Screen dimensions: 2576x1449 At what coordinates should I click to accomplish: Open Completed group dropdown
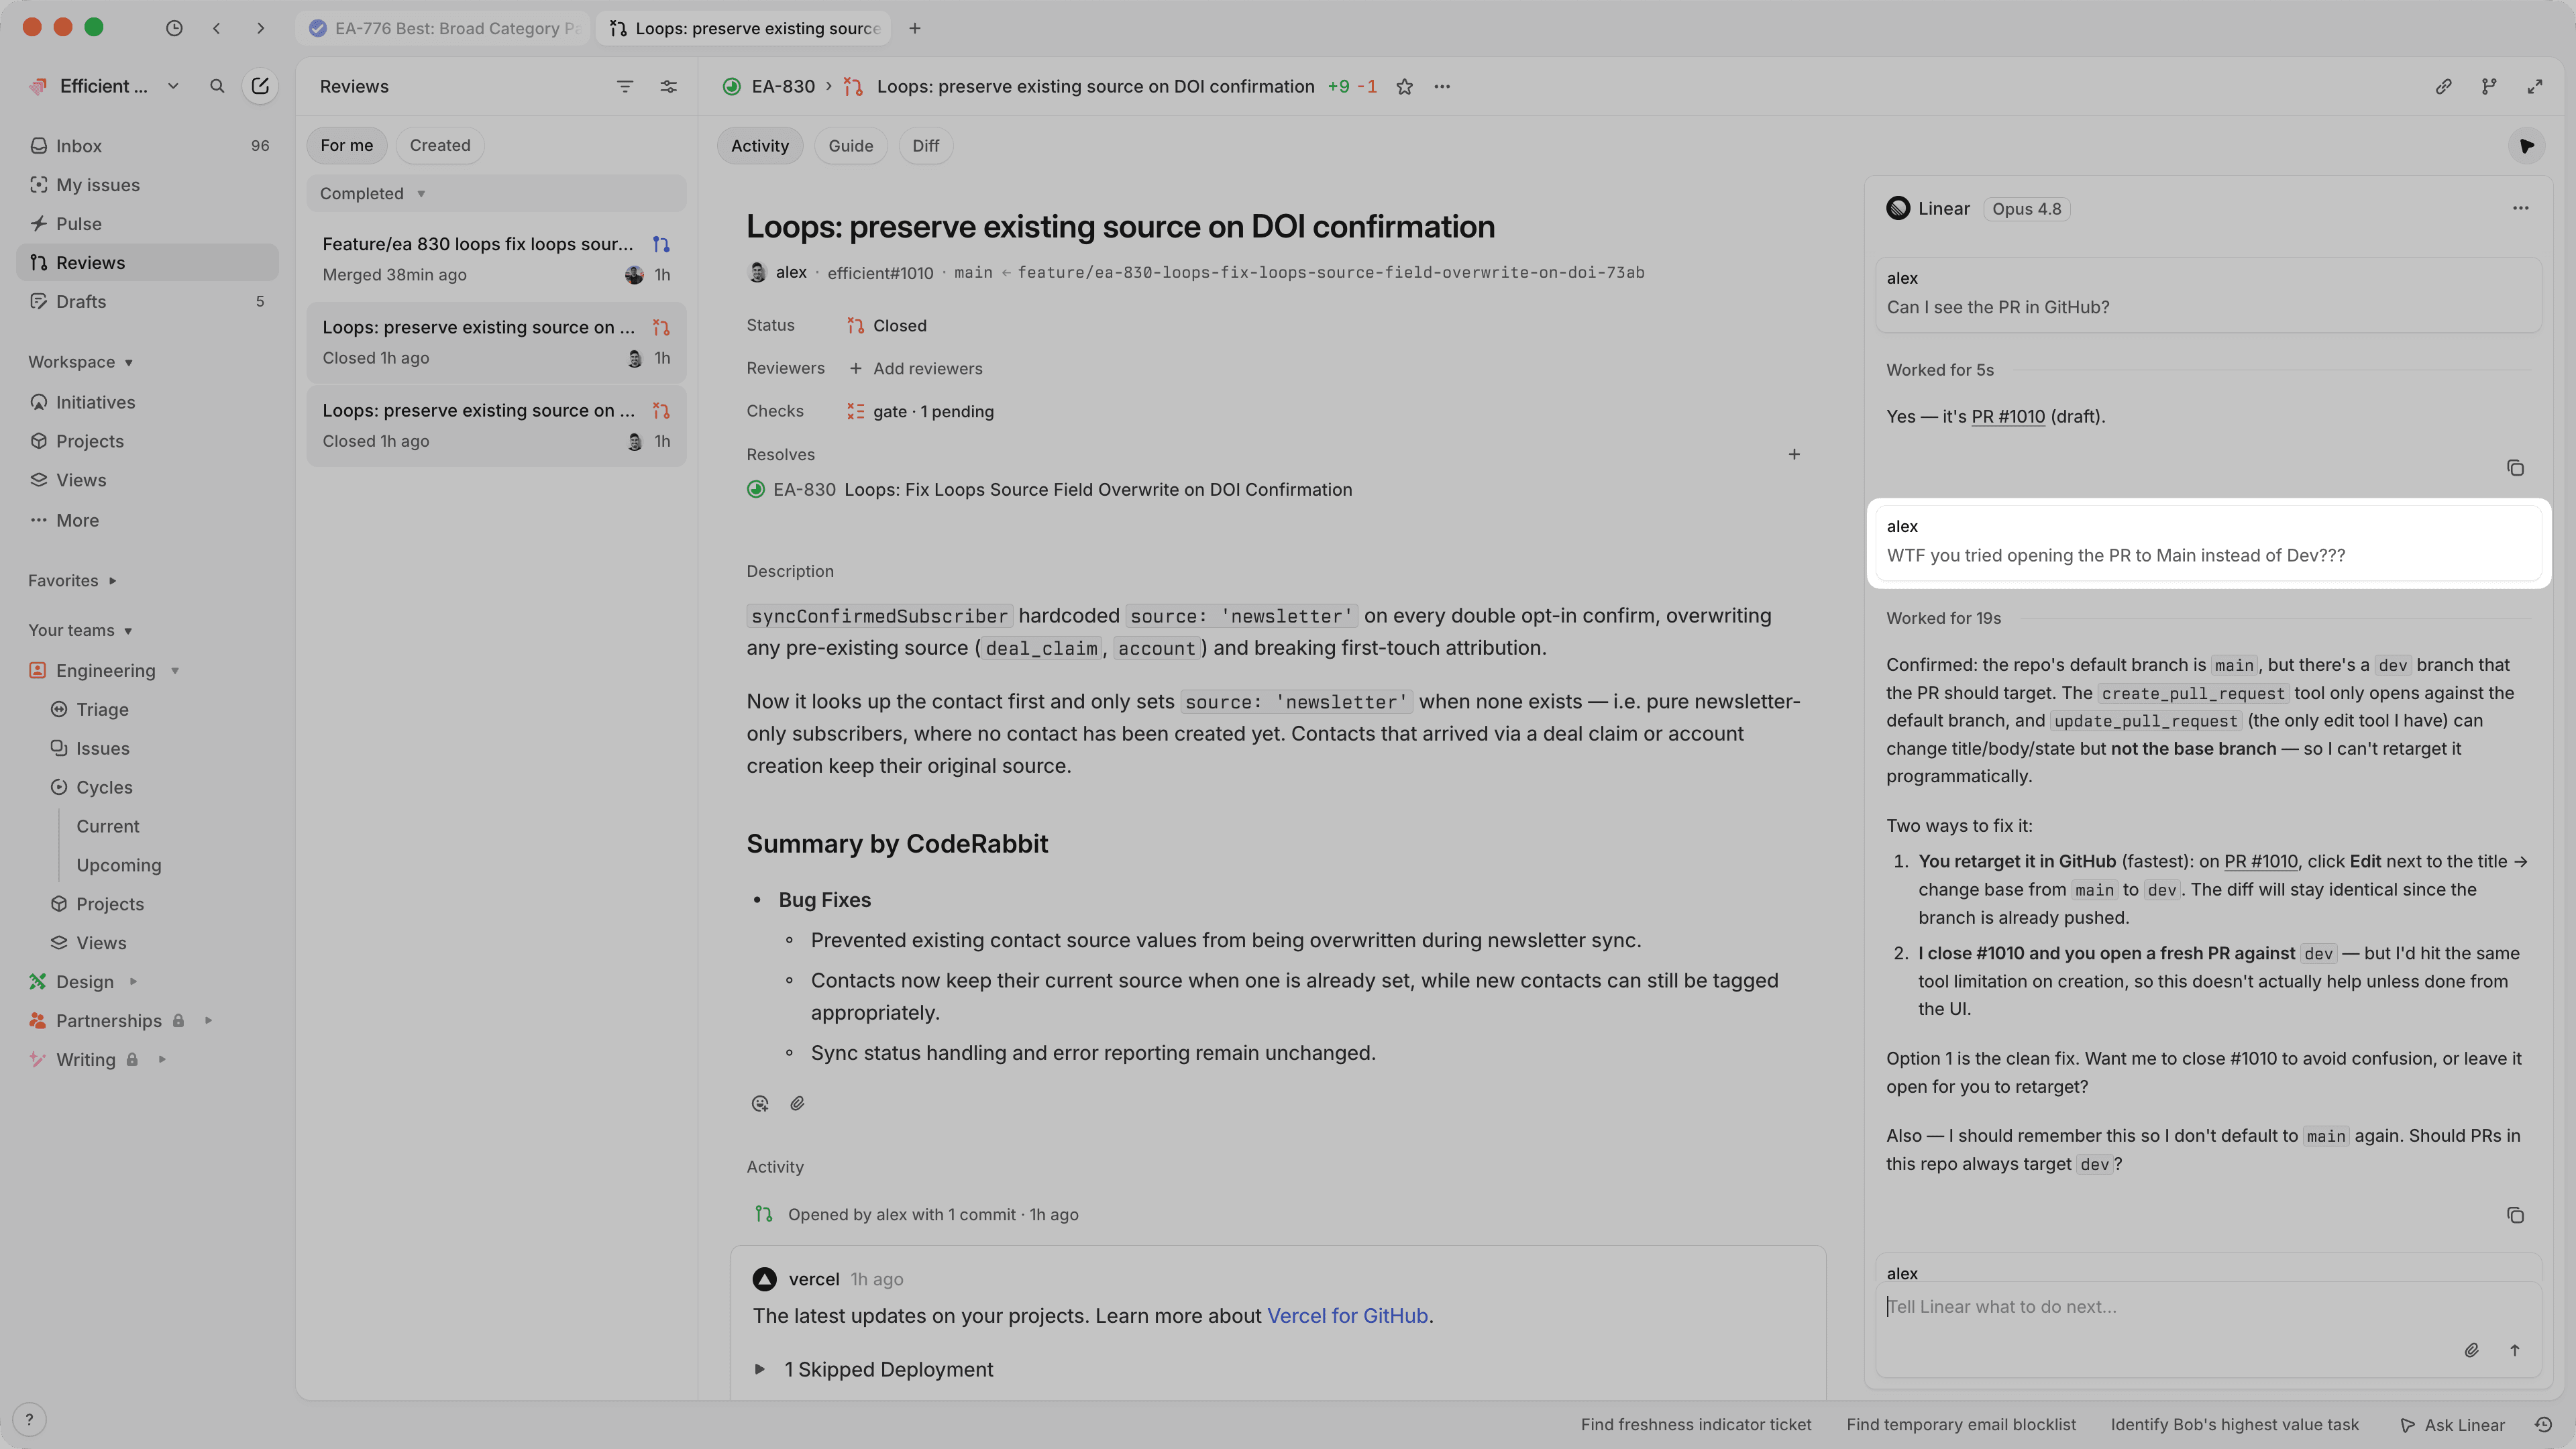point(372,193)
